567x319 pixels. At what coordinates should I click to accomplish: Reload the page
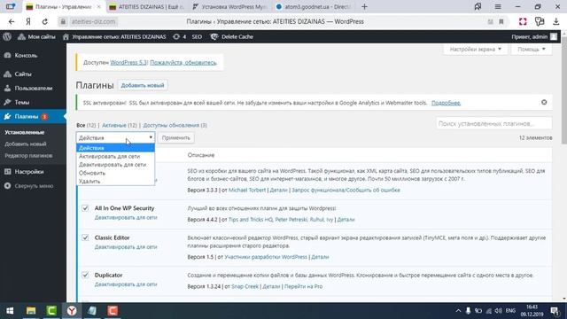click(x=45, y=21)
